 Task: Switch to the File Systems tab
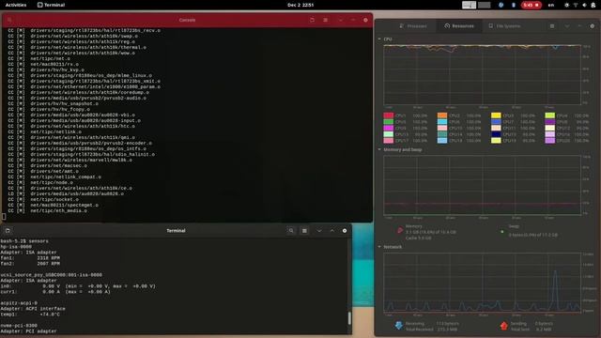504,26
